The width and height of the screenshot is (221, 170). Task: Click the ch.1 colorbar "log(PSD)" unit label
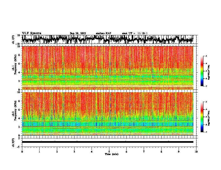209,72
